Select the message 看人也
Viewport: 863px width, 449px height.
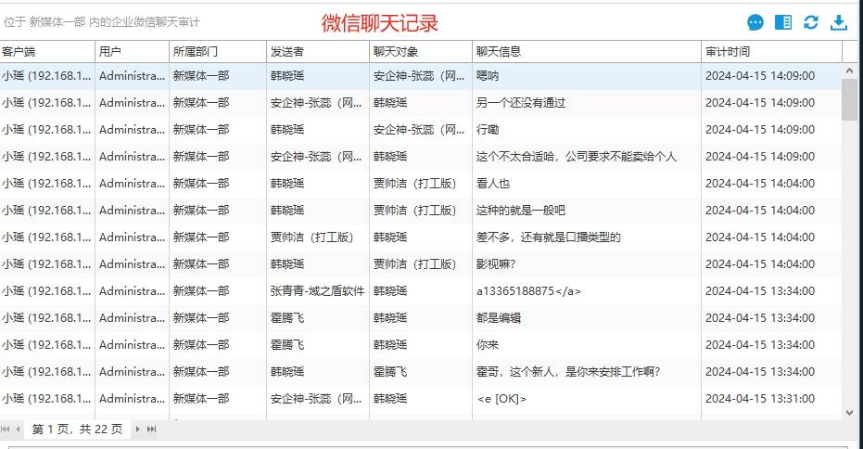(492, 184)
